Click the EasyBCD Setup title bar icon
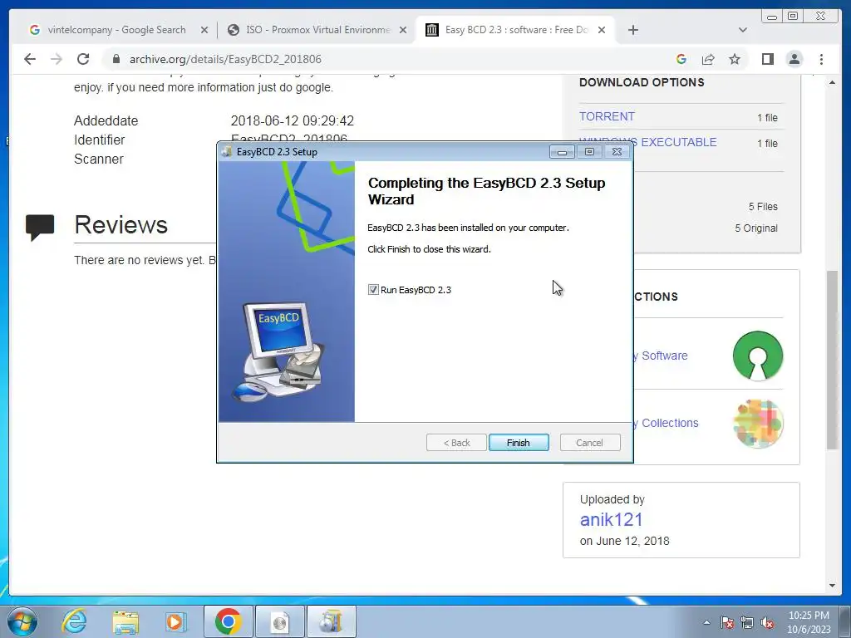 (x=227, y=152)
